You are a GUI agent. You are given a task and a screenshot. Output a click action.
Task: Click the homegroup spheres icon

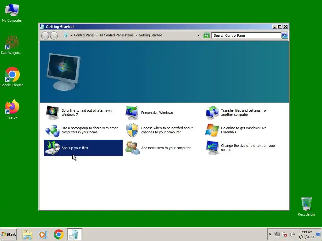click(53, 130)
